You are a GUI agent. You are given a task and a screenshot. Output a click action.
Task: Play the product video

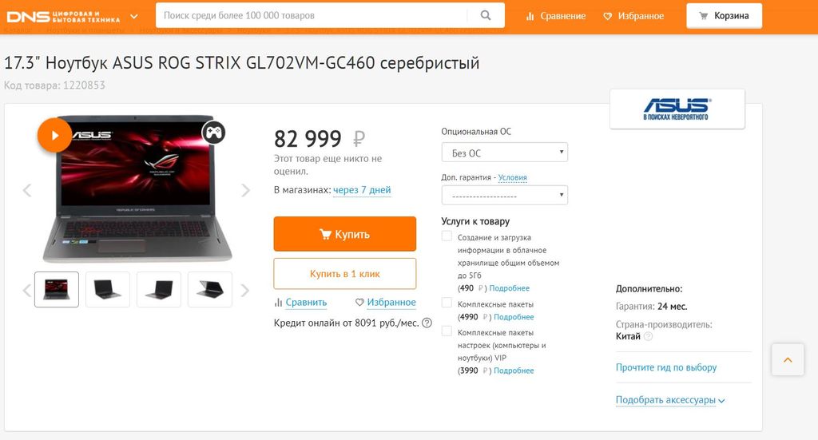pos(55,135)
